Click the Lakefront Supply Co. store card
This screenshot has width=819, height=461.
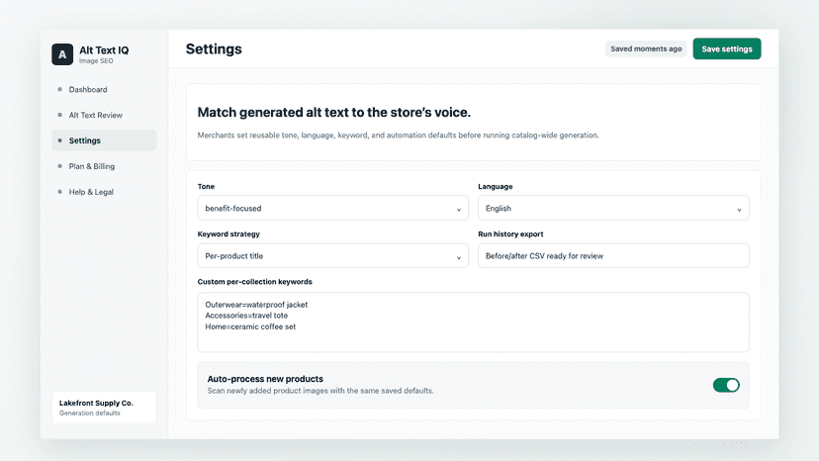tap(104, 408)
